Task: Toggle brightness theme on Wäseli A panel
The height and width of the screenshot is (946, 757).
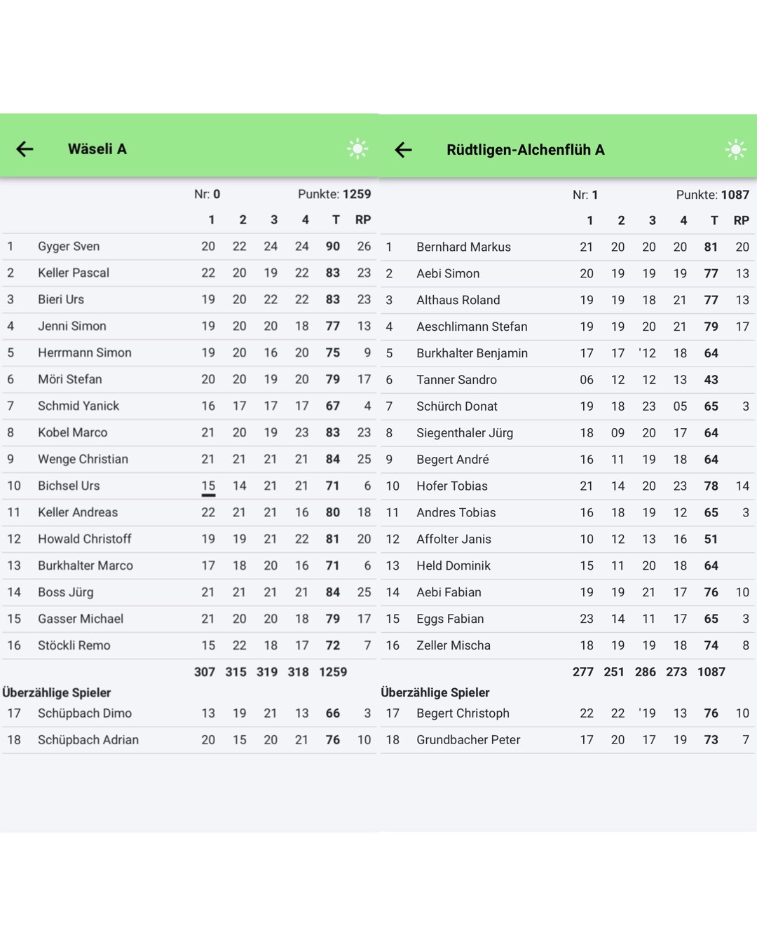Action: coord(357,149)
